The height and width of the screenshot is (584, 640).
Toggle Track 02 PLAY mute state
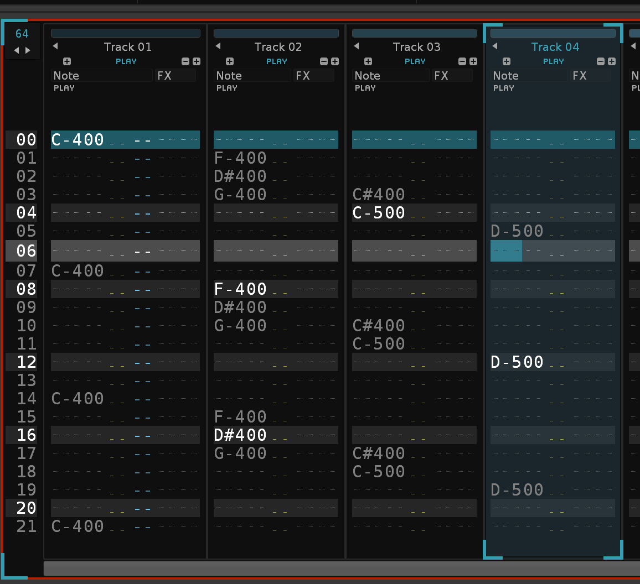click(x=277, y=61)
